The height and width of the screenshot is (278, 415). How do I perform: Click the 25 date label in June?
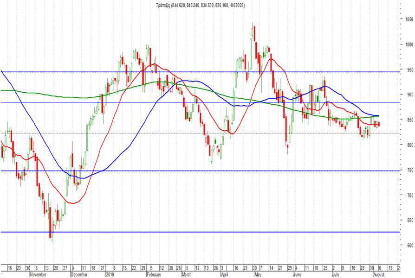[x=325, y=268]
